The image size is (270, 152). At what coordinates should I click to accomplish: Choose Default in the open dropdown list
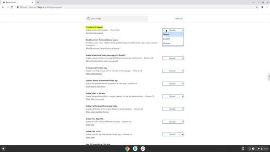(173, 35)
